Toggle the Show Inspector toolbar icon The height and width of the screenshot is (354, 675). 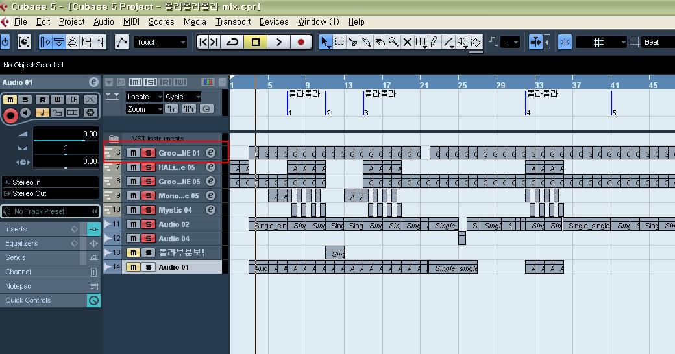(45, 42)
